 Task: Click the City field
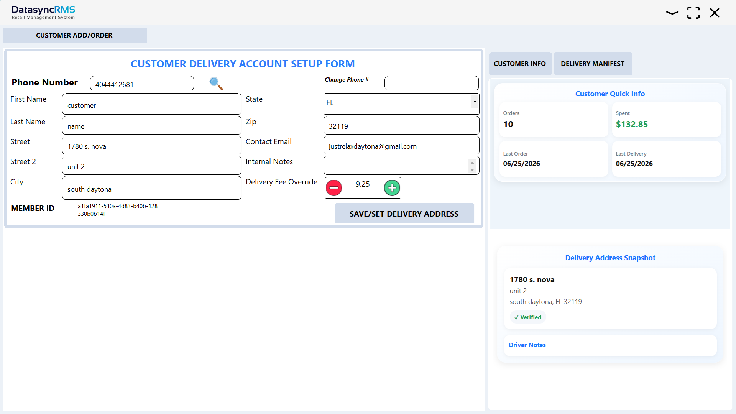[x=151, y=188]
